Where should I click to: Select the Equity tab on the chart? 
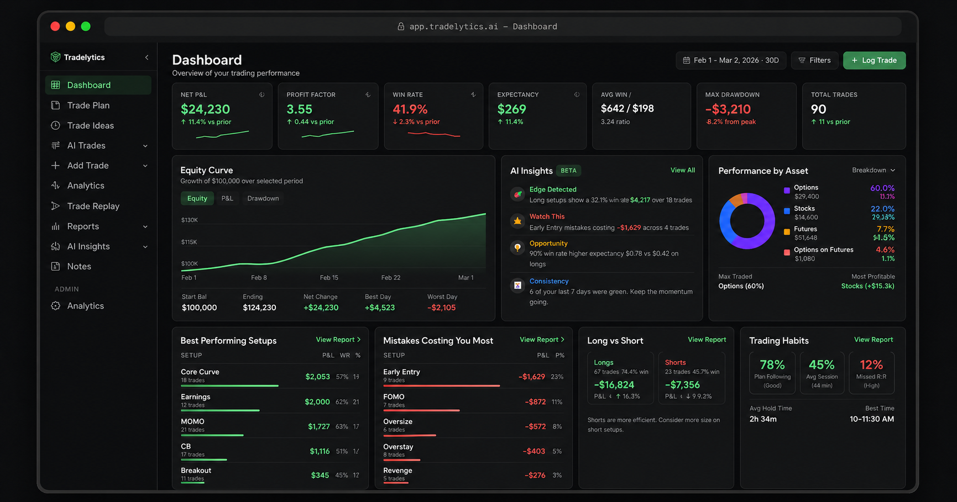coord(197,198)
